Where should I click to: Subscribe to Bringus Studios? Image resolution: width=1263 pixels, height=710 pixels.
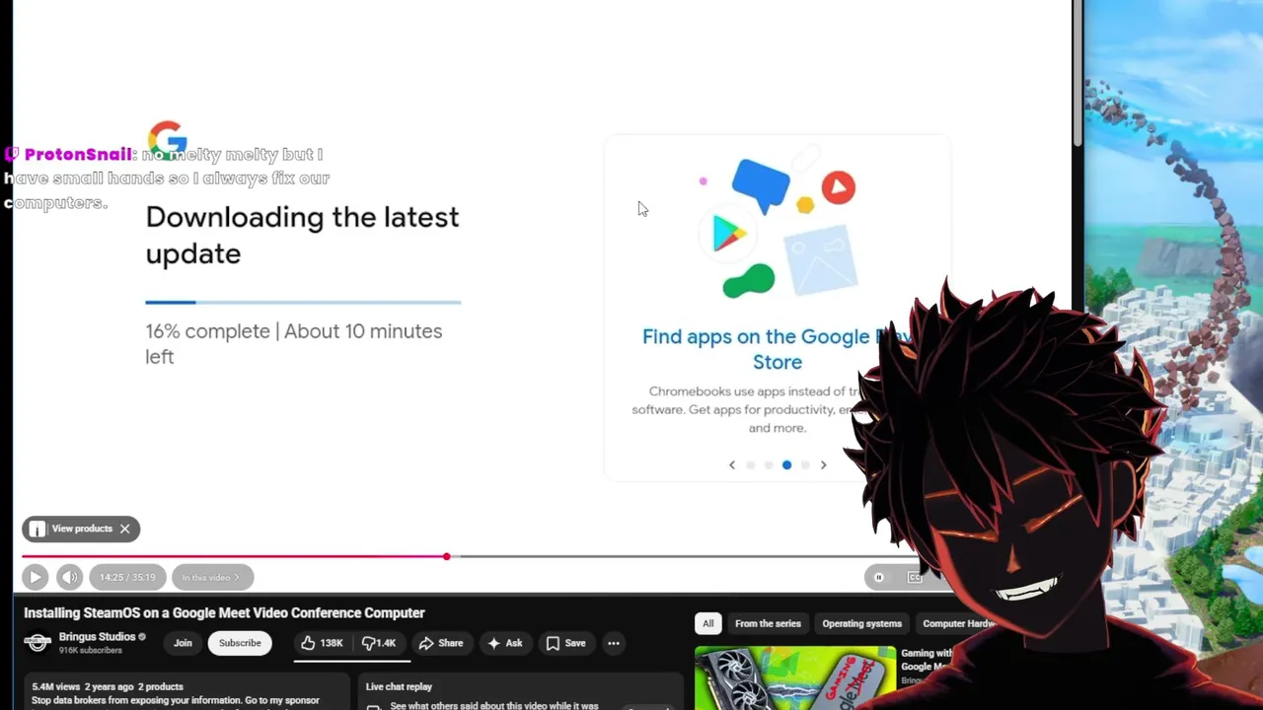[x=240, y=643]
